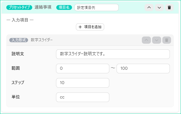This screenshot has width=181, height=114.
Task: Click the ステップ field containing 10
Action: coord(83,83)
